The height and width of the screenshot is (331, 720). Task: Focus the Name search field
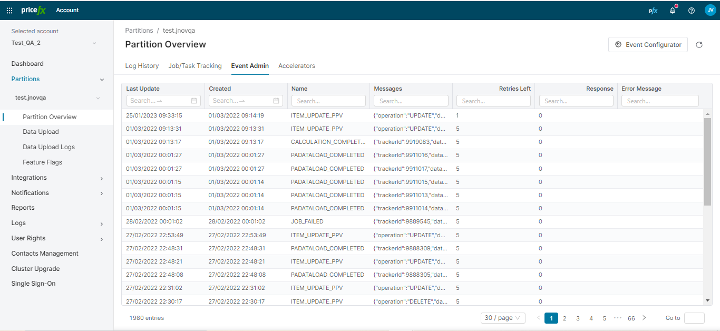coord(328,101)
